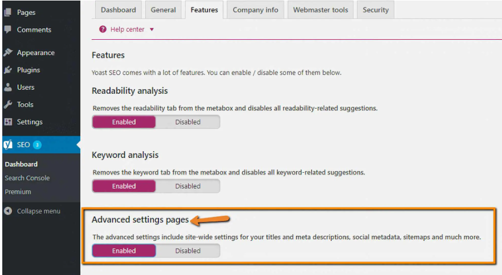Click the SEO notification badge showing 3
Image resolution: width=502 pixels, height=275 pixels.
click(x=37, y=145)
